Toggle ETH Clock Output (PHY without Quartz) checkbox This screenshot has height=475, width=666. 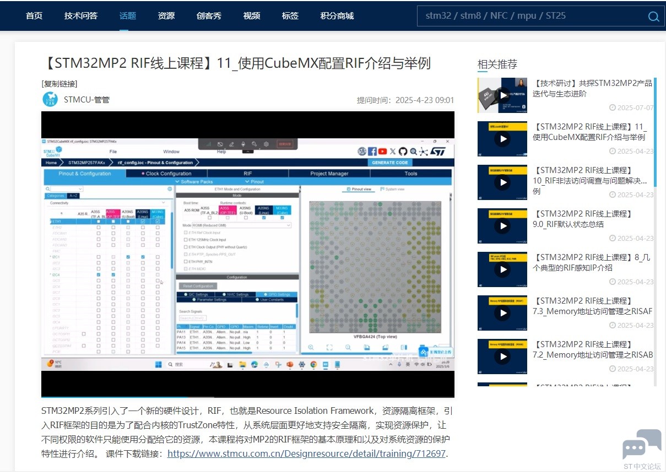point(186,247)
